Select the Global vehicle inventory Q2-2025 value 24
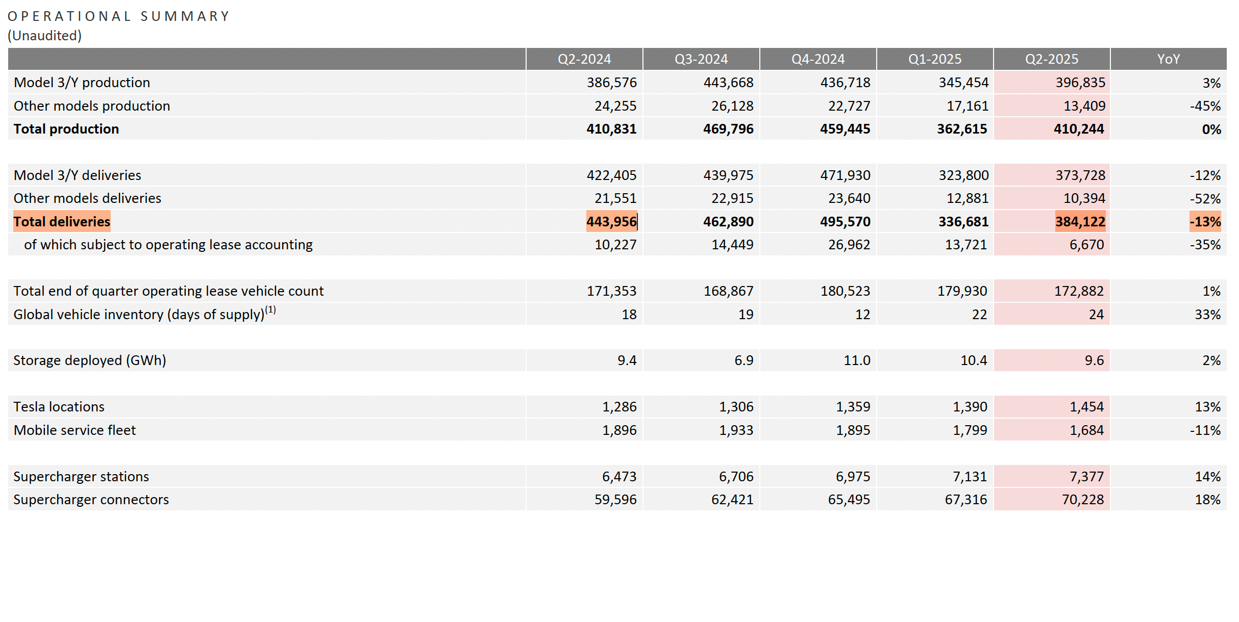Image resolution: width=1239 pixels, height=622 pixels. point(1096,315)
